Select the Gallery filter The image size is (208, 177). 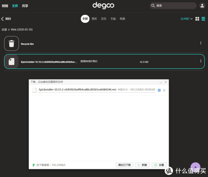tap(94, 19)
